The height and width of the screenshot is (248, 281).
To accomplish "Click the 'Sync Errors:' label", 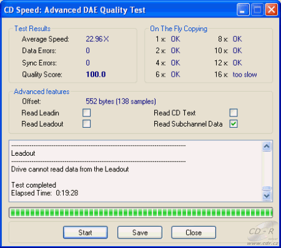I will click(x=39, y=63).
